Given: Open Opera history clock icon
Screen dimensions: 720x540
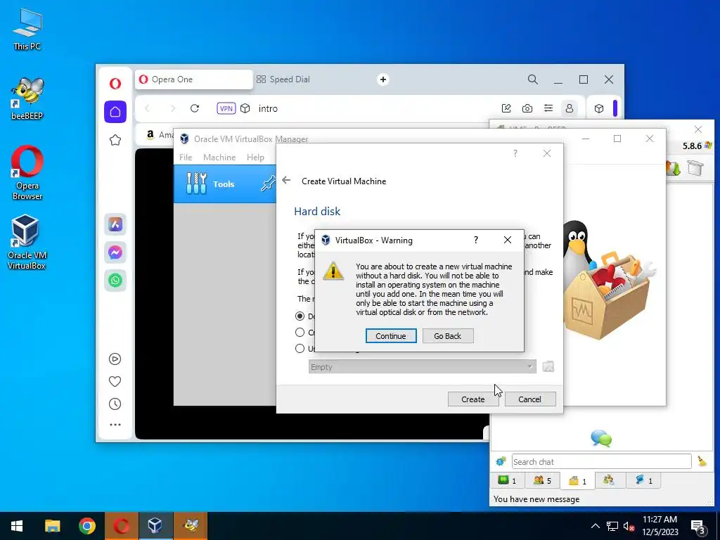Looking at the screenshot, I should coord(115,404).
